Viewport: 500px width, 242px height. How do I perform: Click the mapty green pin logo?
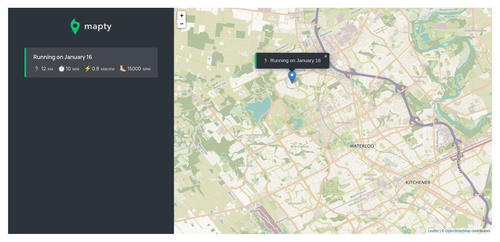tap(75, 26)
